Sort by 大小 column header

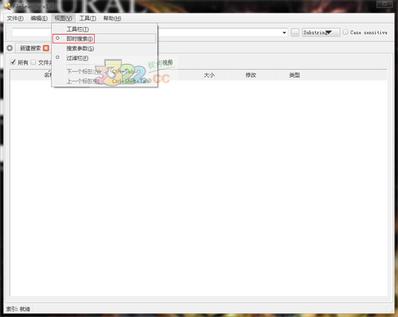click(209, 75)
